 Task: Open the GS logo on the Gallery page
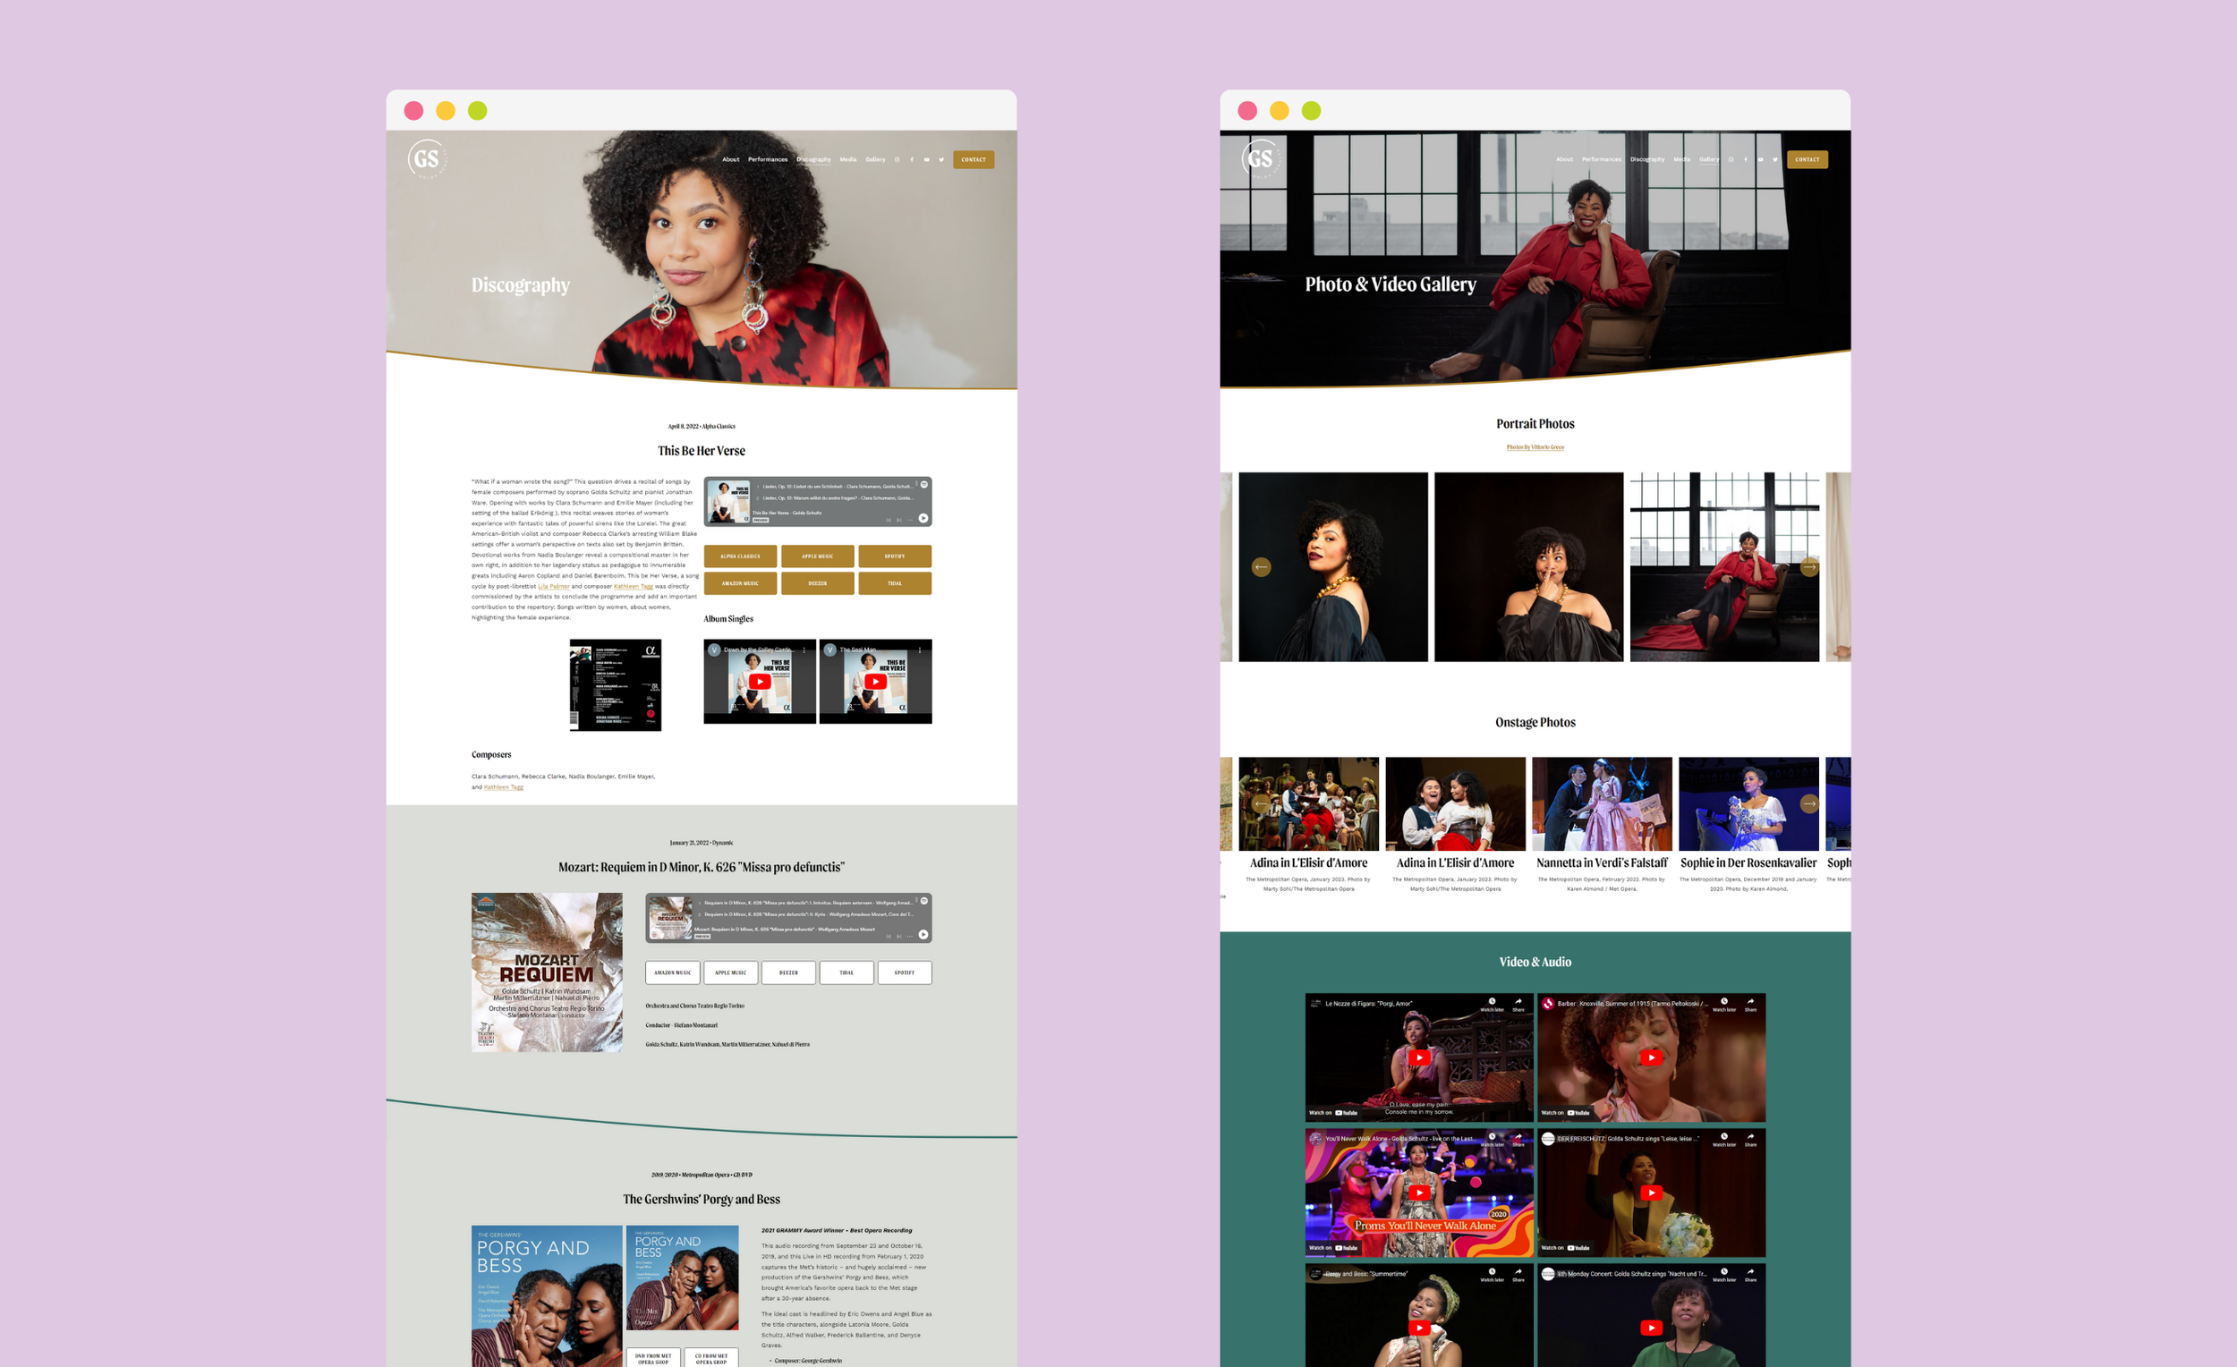point(1260,159)
